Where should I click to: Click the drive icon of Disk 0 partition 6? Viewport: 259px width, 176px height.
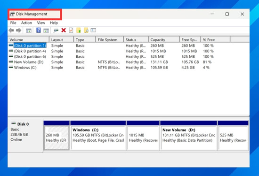(x=11, y=56)
